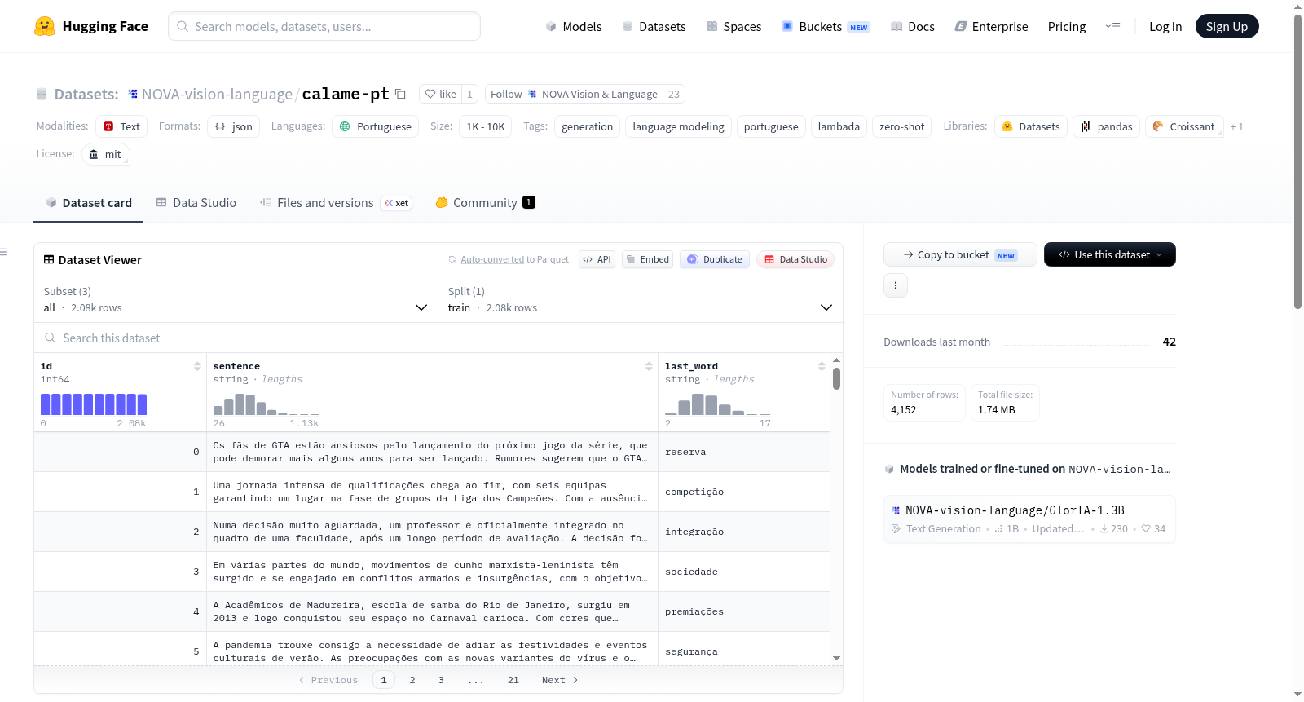Select the zero-shot tag
This screenshot has width=1304, height=702.
[901, 126]
